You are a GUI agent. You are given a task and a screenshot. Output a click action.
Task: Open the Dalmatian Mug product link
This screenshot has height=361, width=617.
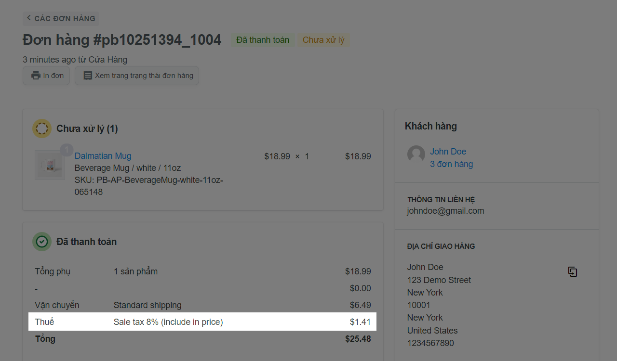click(103, 156)
